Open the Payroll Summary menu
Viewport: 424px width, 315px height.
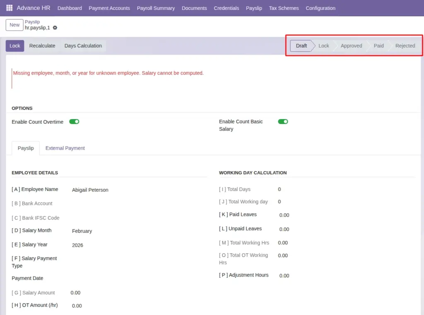156,8
